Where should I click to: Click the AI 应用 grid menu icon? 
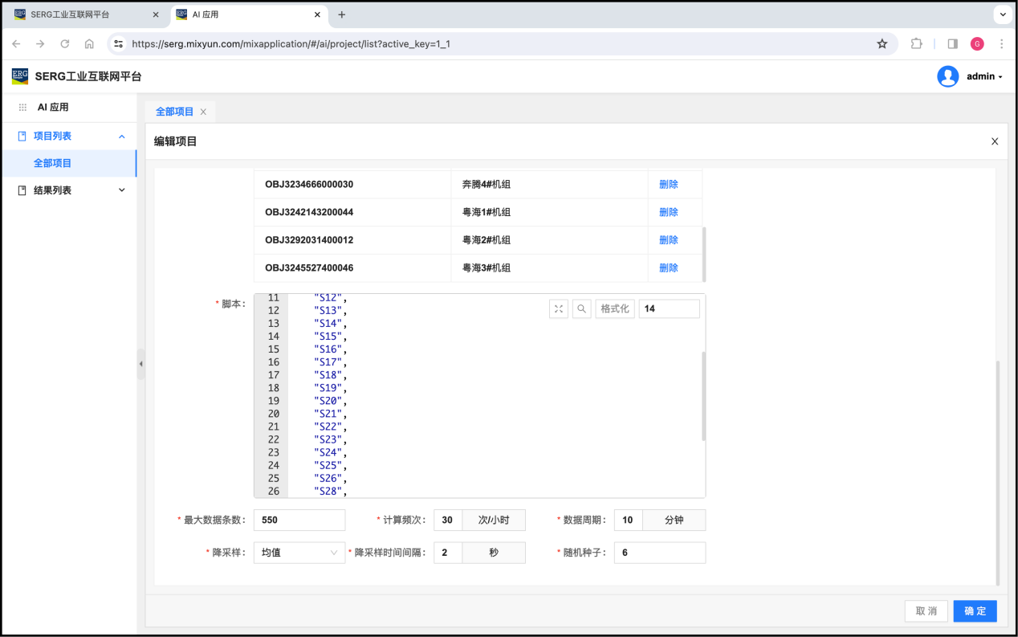click(x=22, y=107)
